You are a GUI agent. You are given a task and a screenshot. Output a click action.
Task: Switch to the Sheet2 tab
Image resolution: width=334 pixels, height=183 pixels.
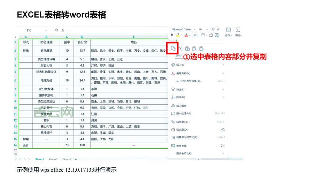click(53, 159)
